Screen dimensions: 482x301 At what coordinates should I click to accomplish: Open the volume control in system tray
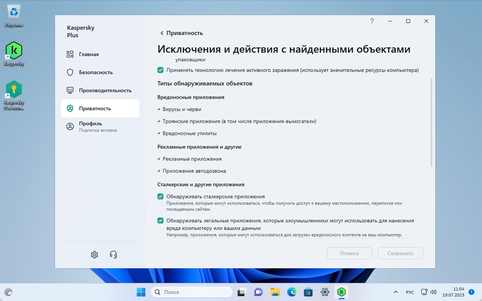click(433, 292)
